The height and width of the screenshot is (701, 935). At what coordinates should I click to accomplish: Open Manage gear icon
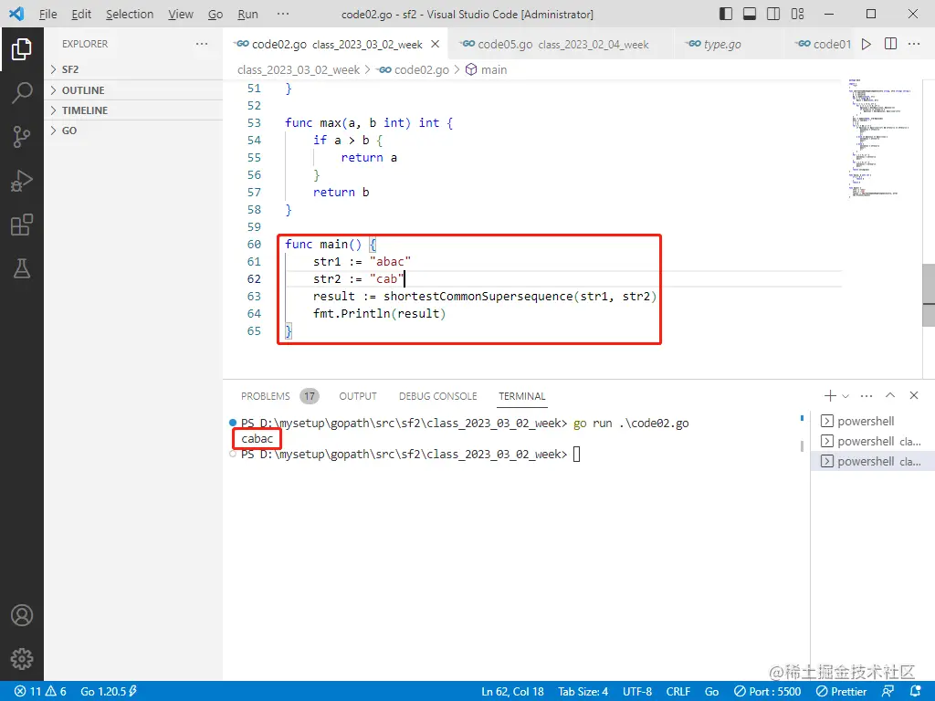point(22,659)
